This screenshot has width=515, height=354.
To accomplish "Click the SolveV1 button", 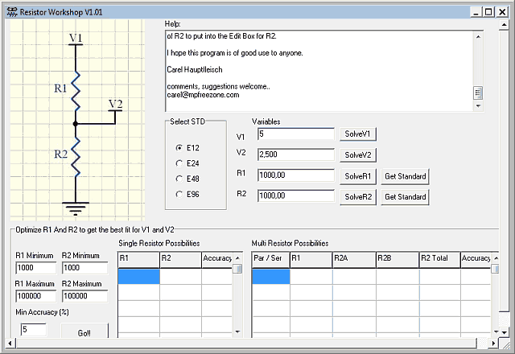I will [x=357, y=134].
